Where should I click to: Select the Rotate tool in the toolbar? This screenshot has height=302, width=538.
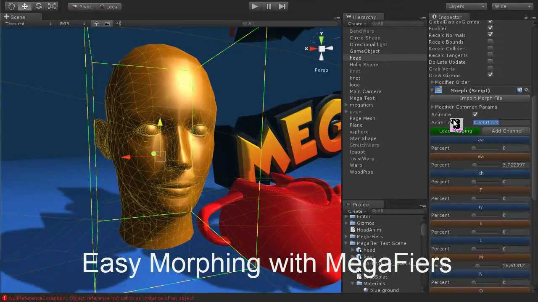click(x=38, y=6)
